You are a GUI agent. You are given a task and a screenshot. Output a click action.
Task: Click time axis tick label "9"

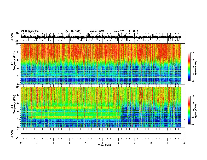(x=167, y=143)
